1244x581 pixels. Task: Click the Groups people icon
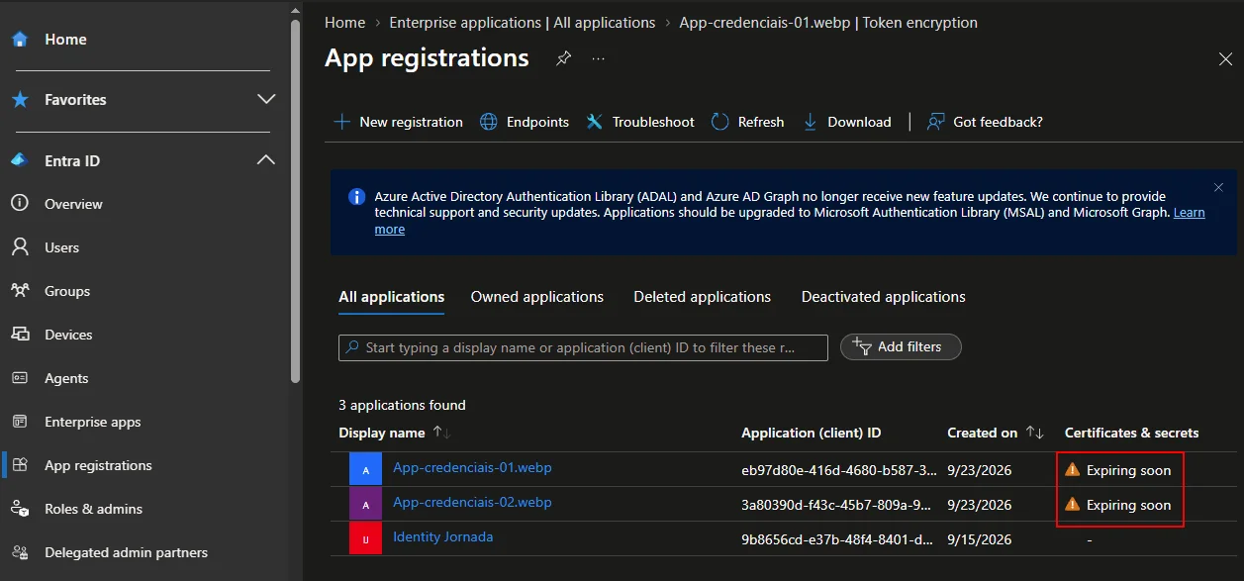click(20, 291)
